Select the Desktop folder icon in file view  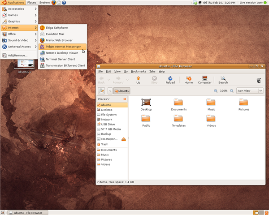coord(146,103)
